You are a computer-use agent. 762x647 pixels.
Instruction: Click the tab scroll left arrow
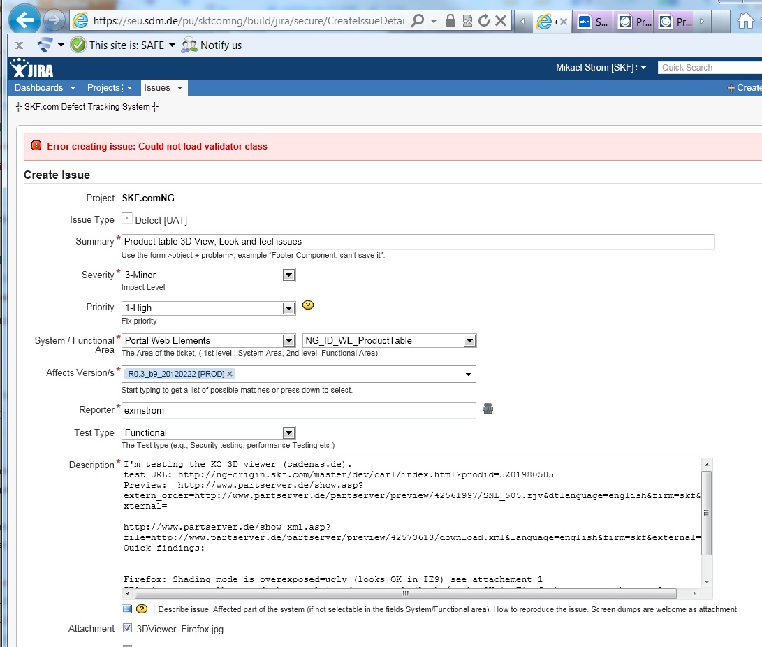(522, 22)
